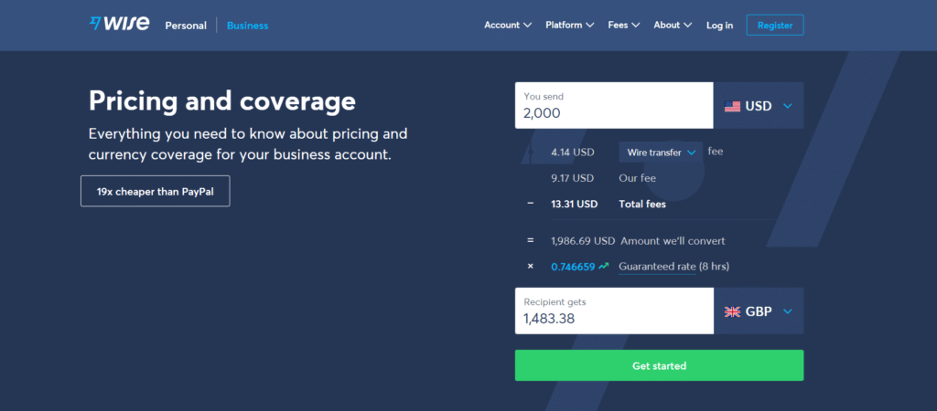Click the Wise logo
The width and height of the screenshot is (937, 411).
coord(119,25)
